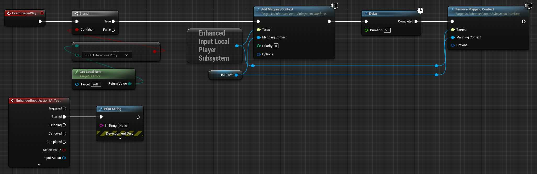Click the In String Hello text field

pos(123,126)
